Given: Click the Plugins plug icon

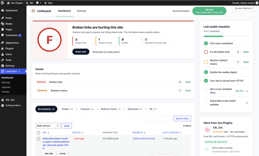Looking at the screenshot, I should click(x=3, y=48).
